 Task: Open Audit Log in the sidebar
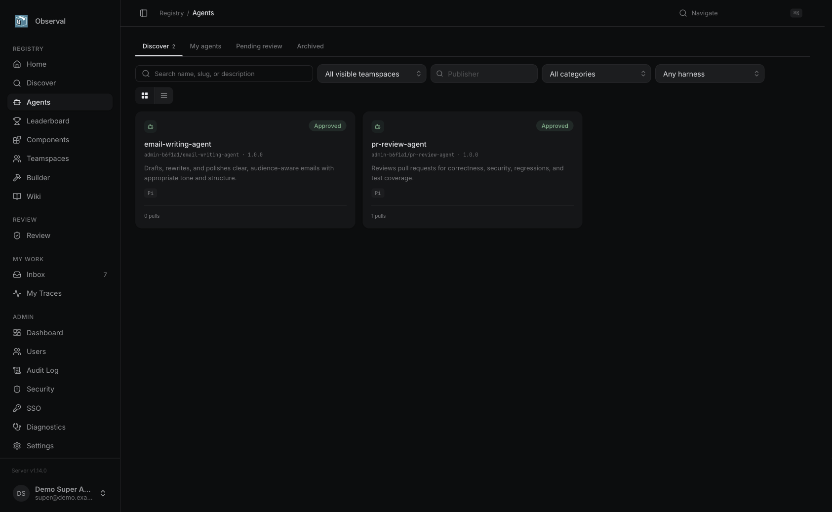(x=60, y=370)
